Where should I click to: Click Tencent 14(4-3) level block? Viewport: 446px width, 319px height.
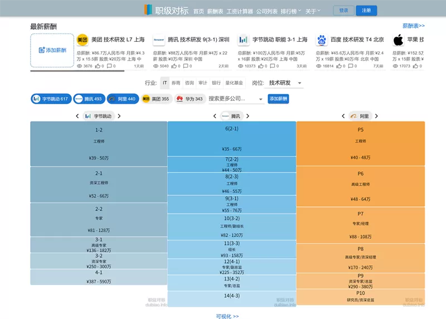[232, 299]
